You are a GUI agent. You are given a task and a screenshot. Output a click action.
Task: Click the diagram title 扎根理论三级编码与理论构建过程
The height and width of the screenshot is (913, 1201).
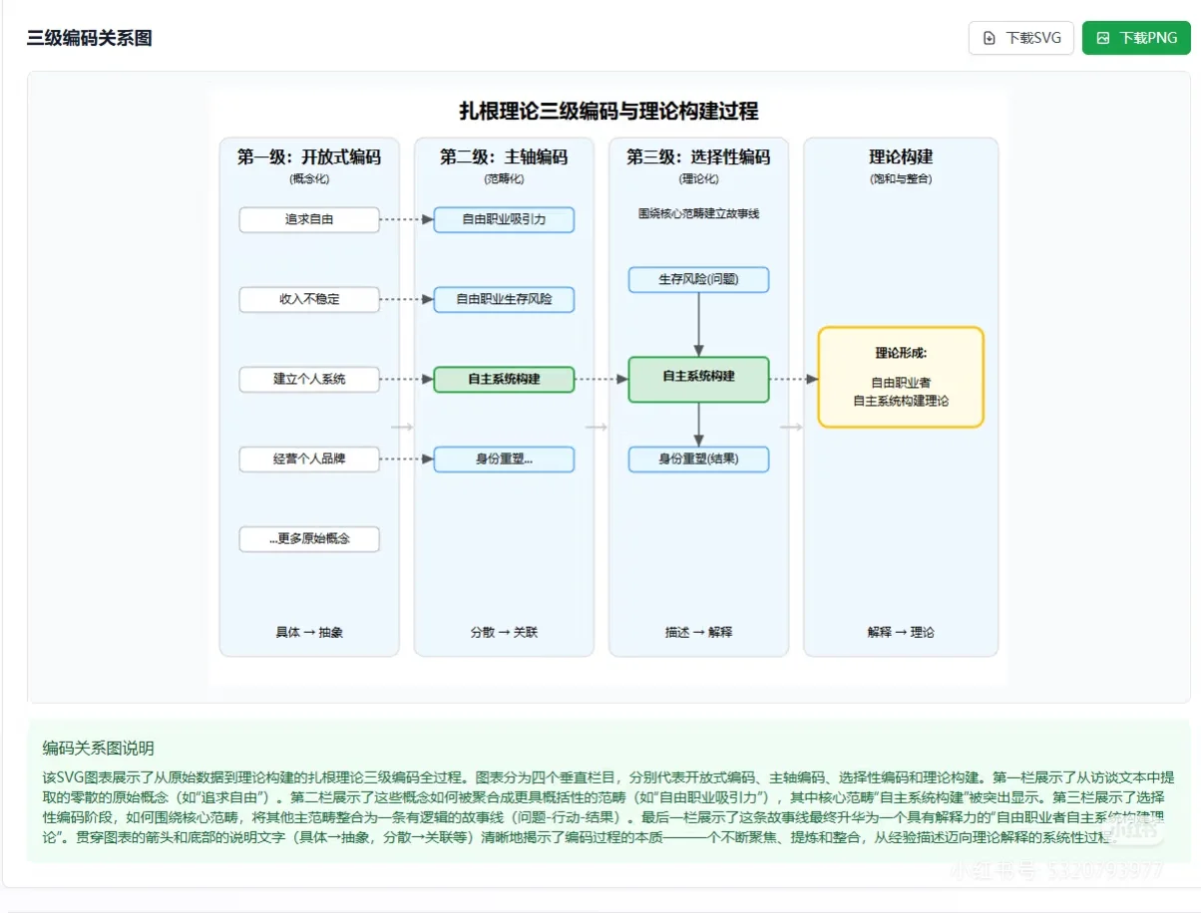click(x=606, y=113)
